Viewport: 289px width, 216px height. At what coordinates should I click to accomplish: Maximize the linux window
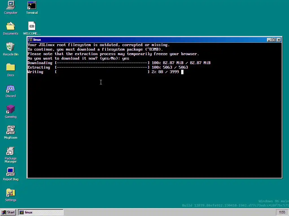click(274, 40)
